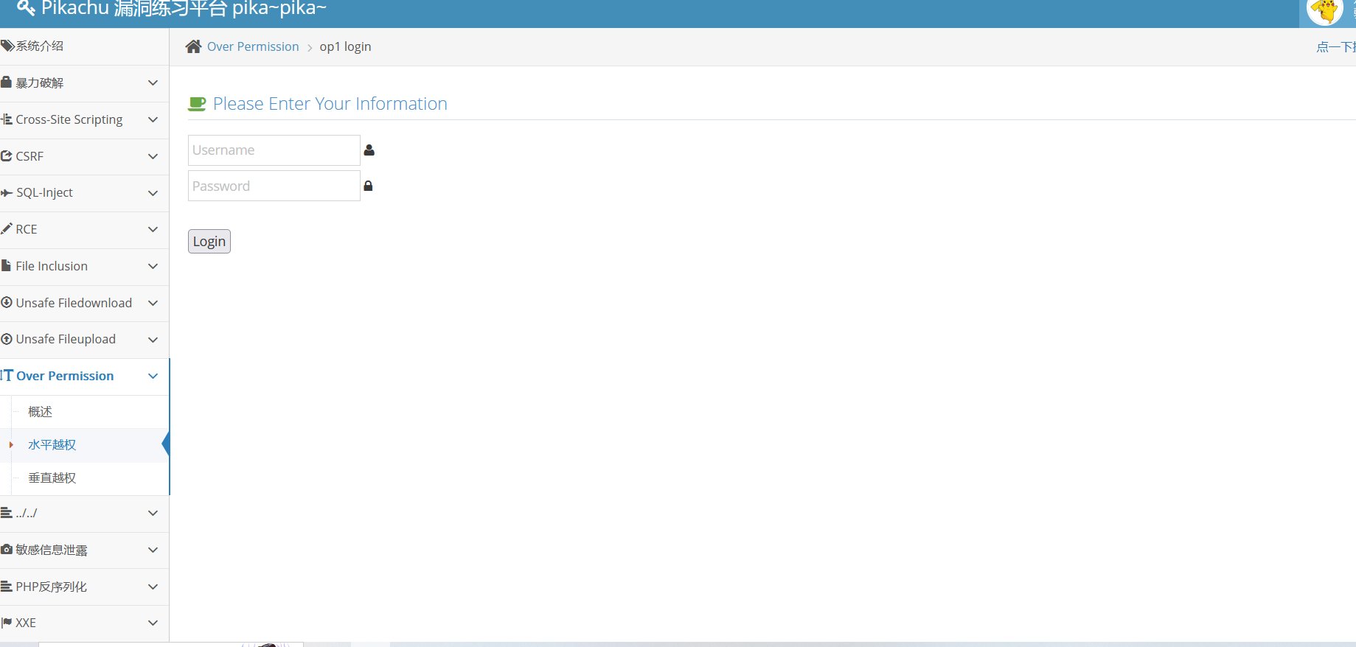The height and width of the screenshot is (647, 1356).
Task: Expand the SQL-Inject chevron
Action: click(153, 193)
